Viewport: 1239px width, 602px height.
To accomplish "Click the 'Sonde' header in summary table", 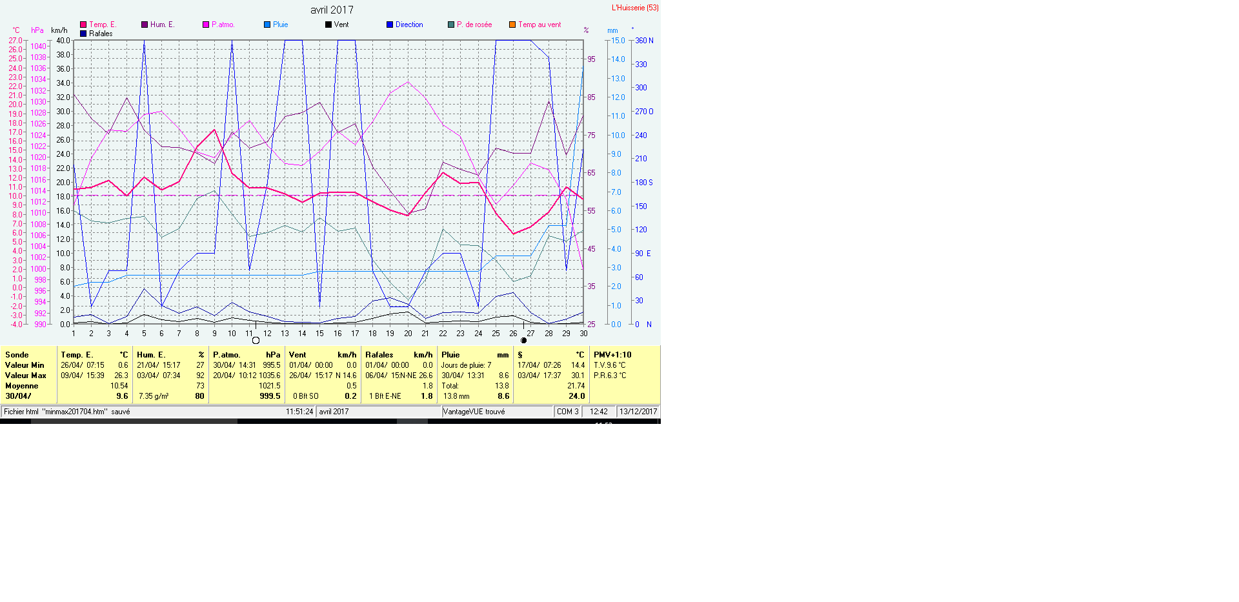I will pyautogui.click(x=17, y=355).
